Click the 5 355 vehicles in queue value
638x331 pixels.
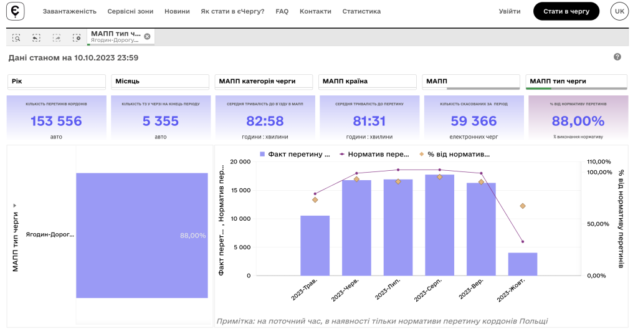(x=160, y=121)
